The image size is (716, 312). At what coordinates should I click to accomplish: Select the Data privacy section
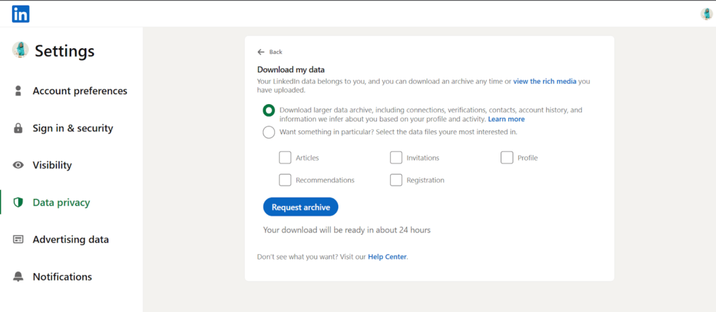pos(62,202)
